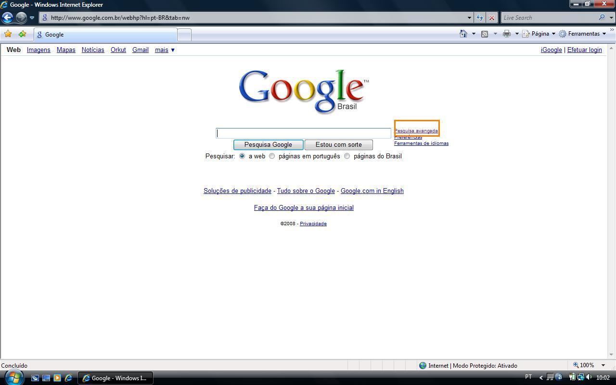The height and width of the screenshot is (385, 616).
Task: Click the Internet protected mode status globe
Action: pyautogui.click(x=423, y=365)
